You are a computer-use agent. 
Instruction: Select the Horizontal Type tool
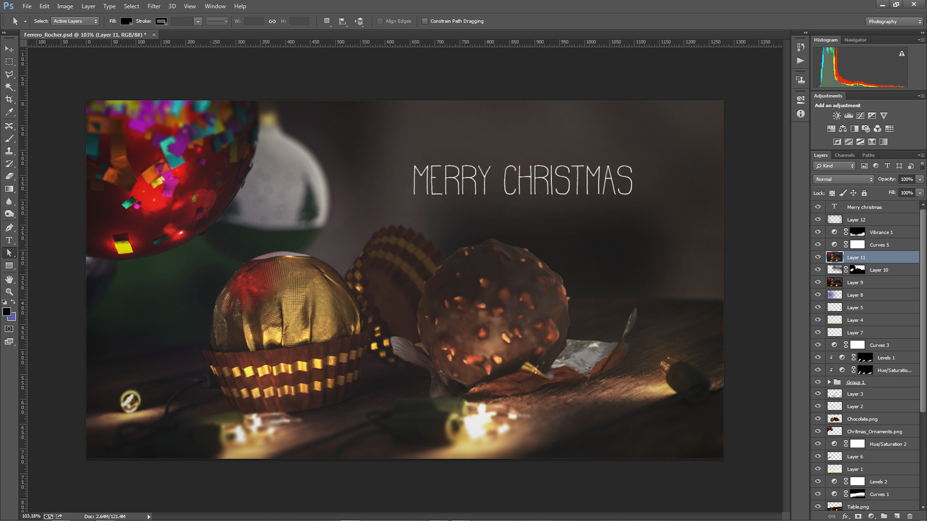click(9, 240)
